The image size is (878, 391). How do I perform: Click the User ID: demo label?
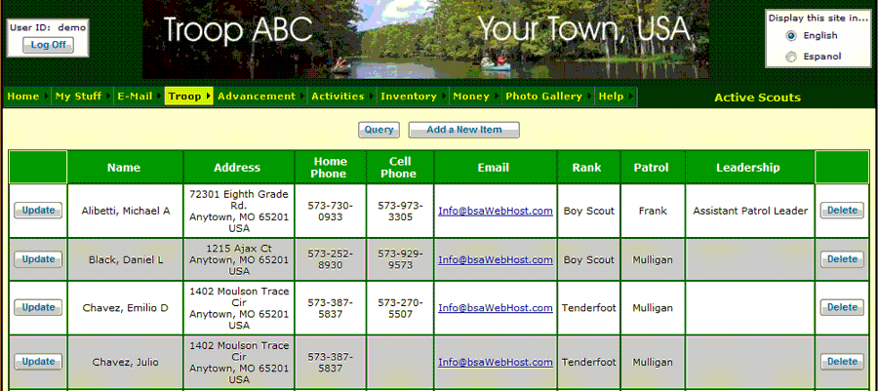pos(48,27)
